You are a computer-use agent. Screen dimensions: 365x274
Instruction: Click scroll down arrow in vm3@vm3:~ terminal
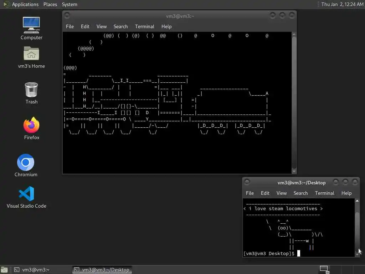[294, 172]
